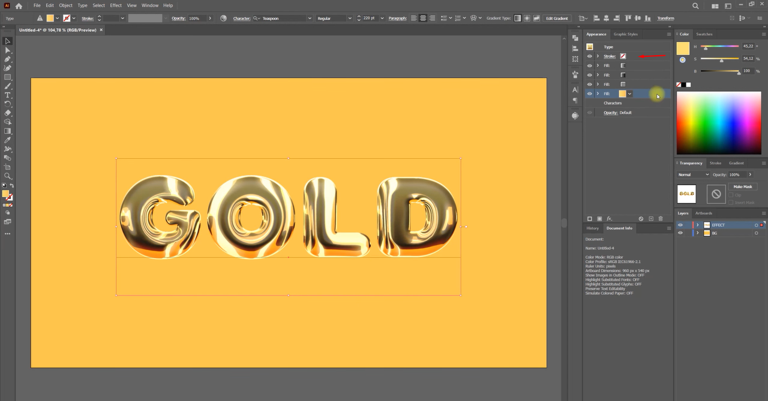The height and width of the screenshot is (401, 768).
Task: Click the Edit Gradient button
Action: (x=557, y=18)
